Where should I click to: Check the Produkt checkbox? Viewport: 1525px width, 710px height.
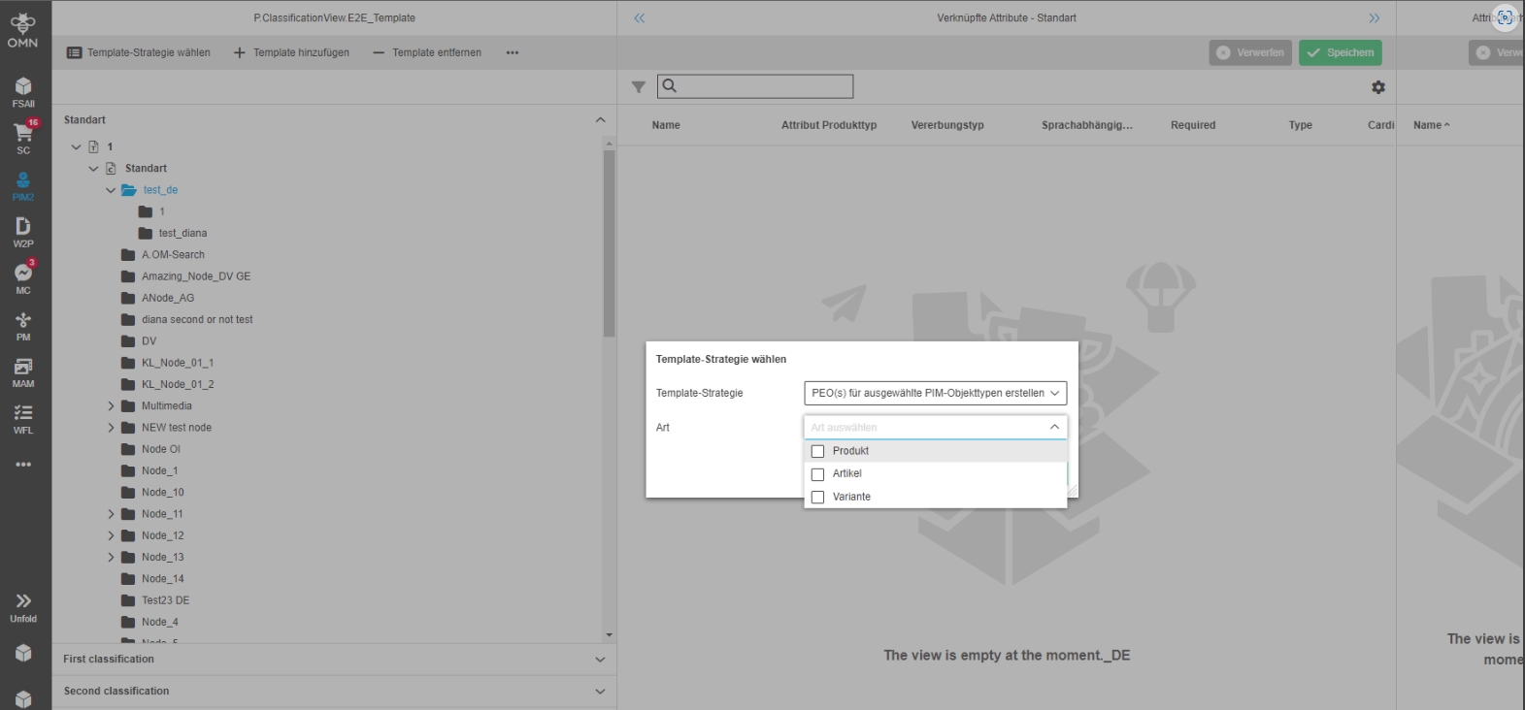(817, 451)
